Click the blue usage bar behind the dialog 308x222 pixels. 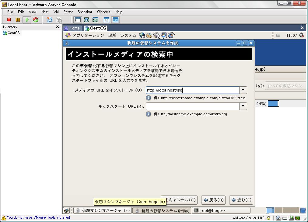click(x=273, y=103)
